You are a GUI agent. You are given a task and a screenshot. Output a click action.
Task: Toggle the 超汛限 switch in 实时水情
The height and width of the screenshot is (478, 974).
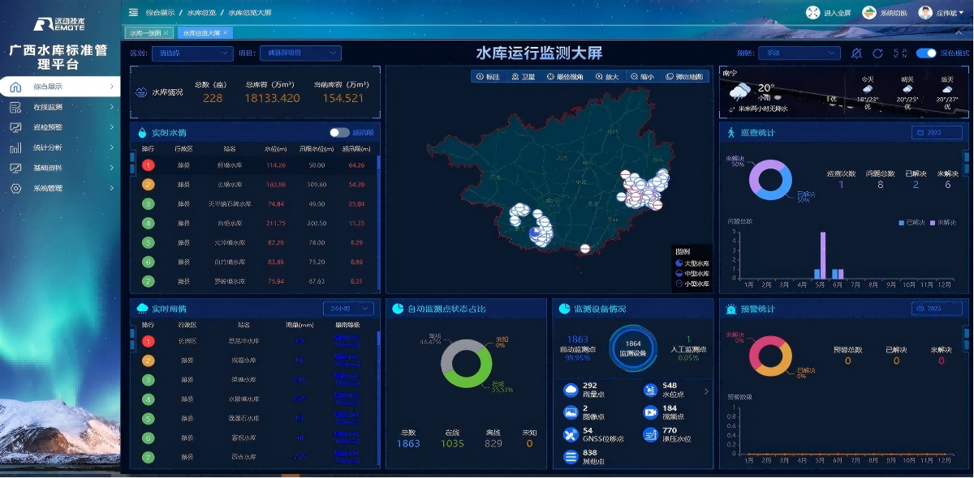pos(339,133)
